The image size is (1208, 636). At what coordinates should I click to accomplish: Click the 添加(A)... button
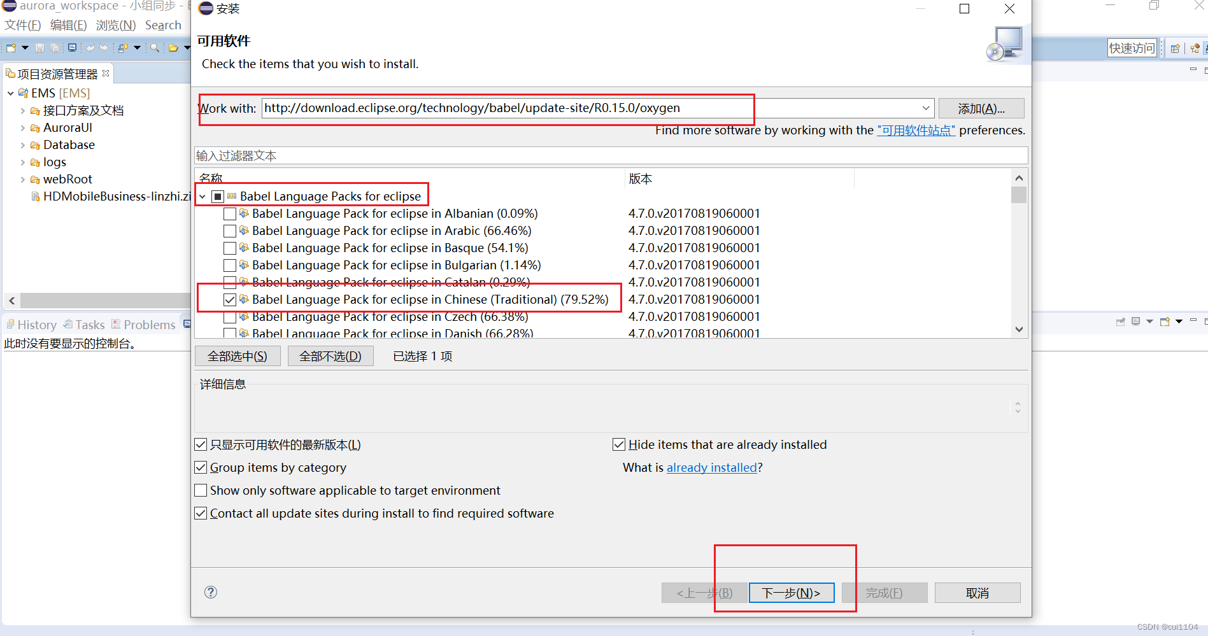981,108
